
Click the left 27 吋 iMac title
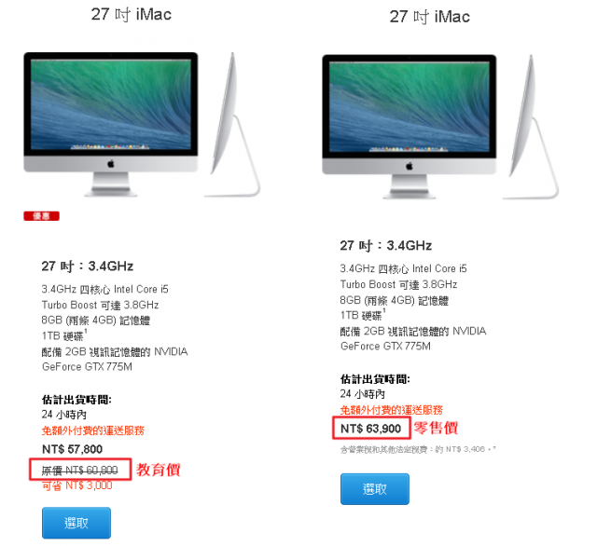click(132, 15)
